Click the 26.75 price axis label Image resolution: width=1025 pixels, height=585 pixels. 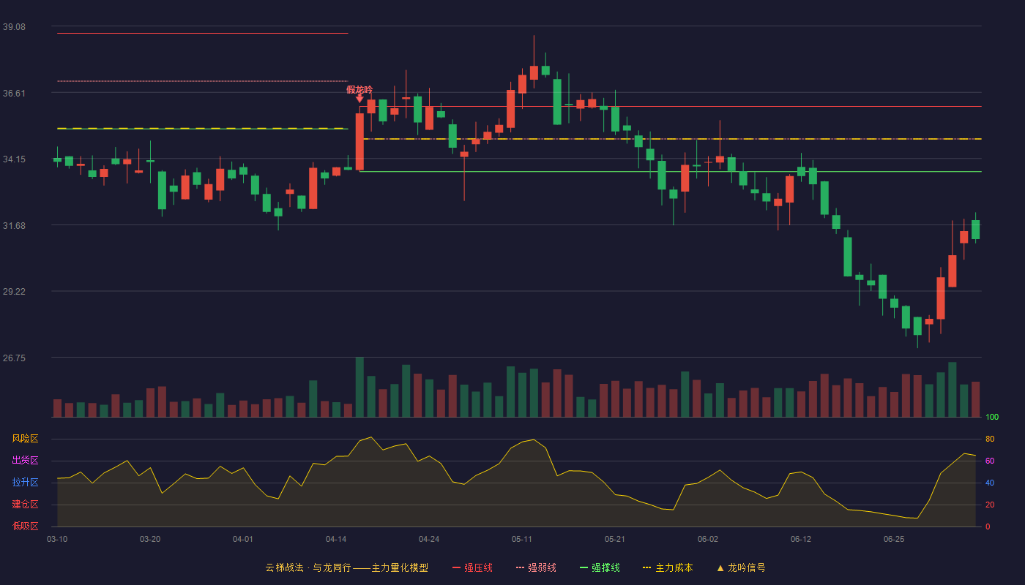14,358
